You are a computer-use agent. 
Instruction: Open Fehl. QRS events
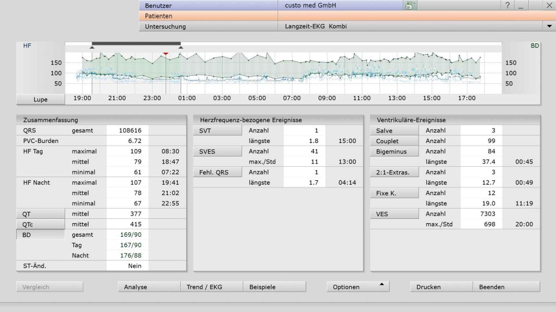(217, 172)
